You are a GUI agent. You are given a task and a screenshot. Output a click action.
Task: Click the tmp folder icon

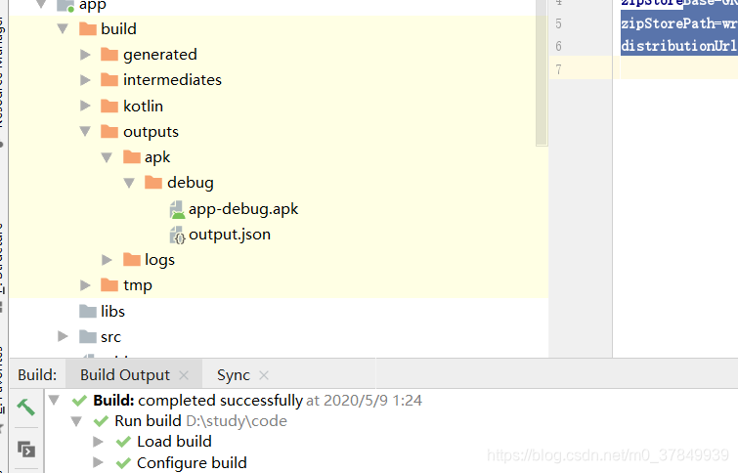(109, 284)
